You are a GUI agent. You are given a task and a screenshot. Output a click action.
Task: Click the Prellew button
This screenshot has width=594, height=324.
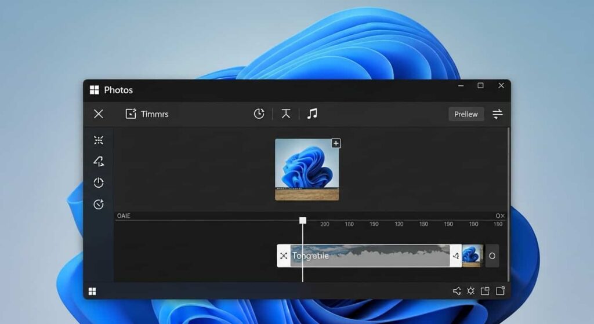point(466,114)
